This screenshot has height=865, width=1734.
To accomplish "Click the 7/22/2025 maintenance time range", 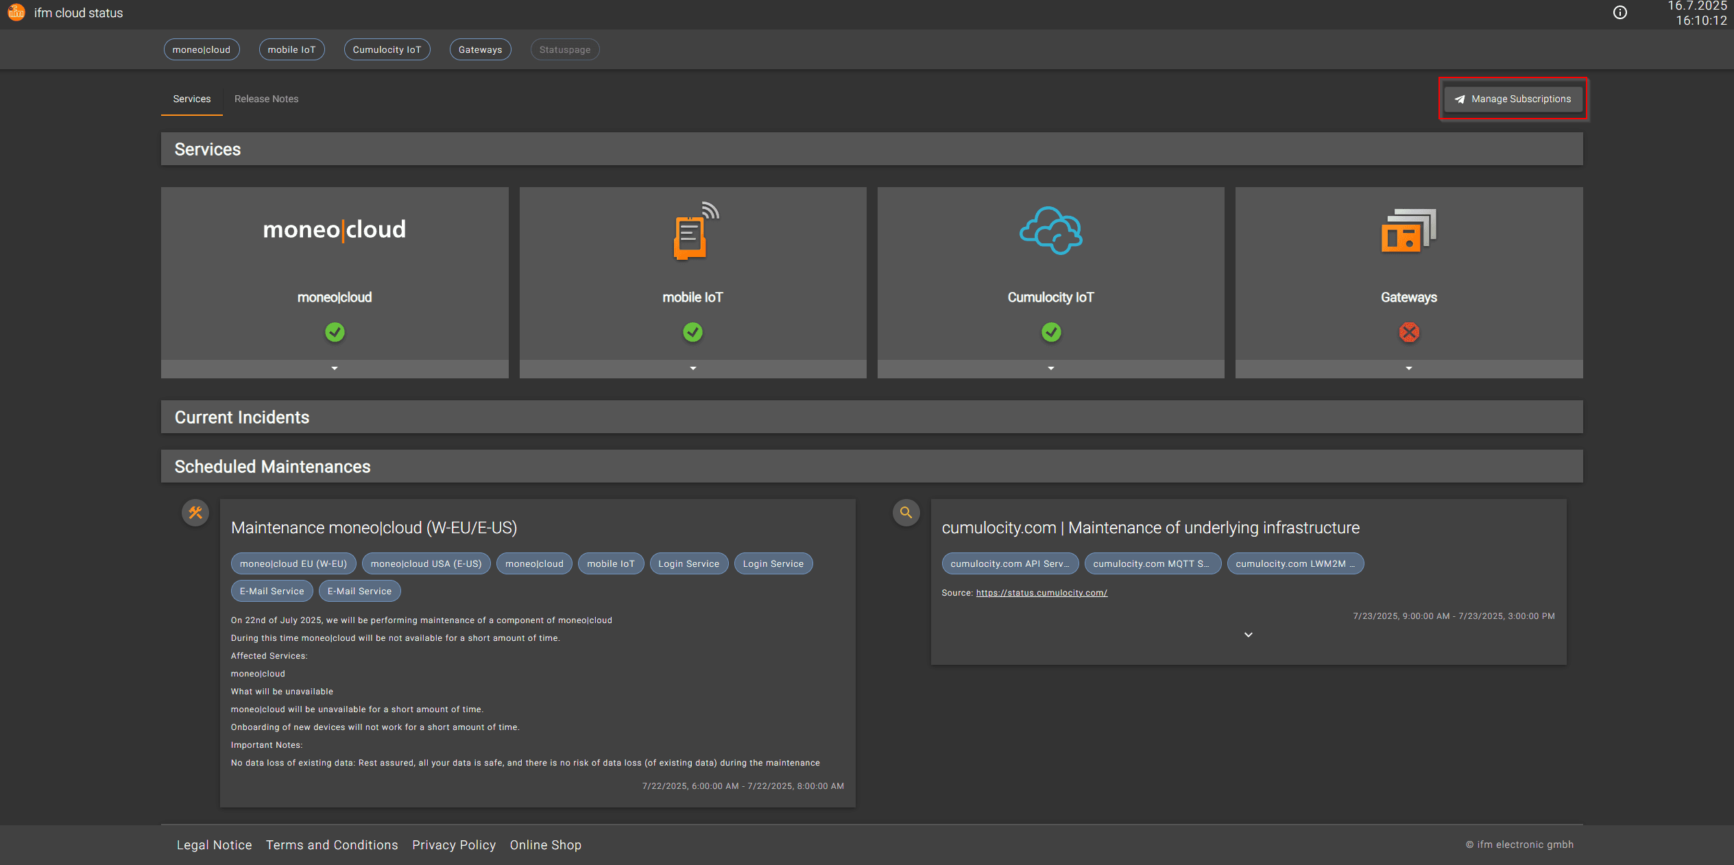I will pos(743,786).
